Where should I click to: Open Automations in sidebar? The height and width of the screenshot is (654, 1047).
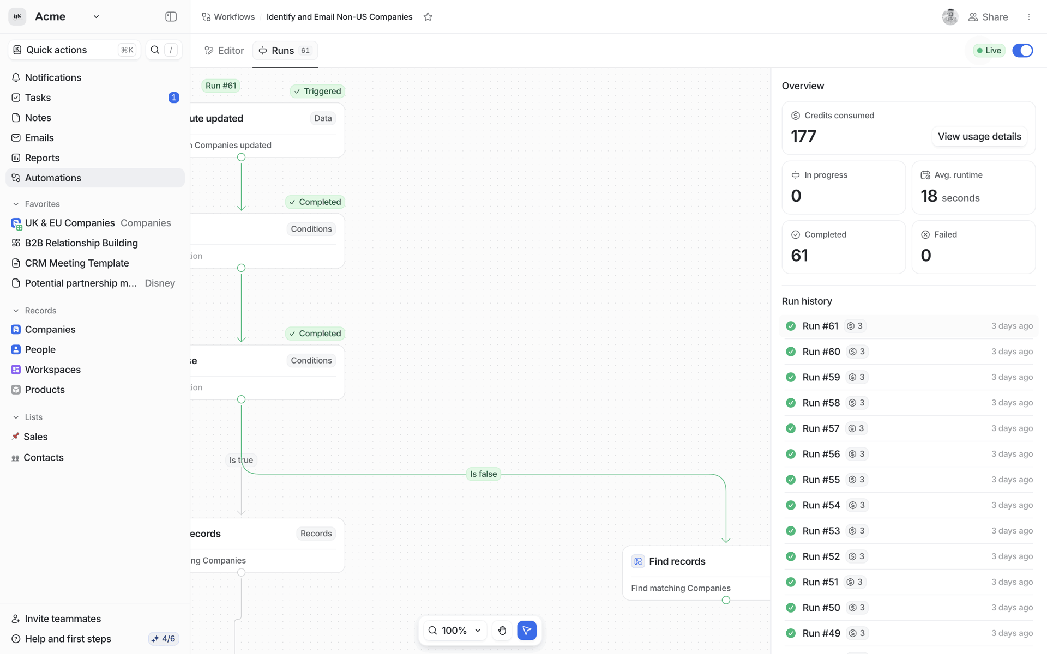click(x=95, y=178)
